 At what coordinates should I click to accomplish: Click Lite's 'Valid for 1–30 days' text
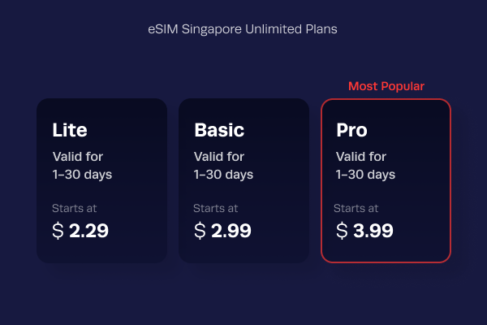coord(82,166)
